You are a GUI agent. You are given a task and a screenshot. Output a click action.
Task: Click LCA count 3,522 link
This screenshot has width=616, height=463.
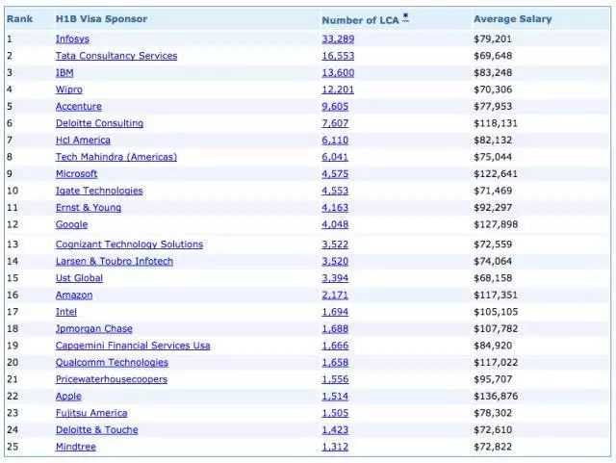tap(335, 244)
